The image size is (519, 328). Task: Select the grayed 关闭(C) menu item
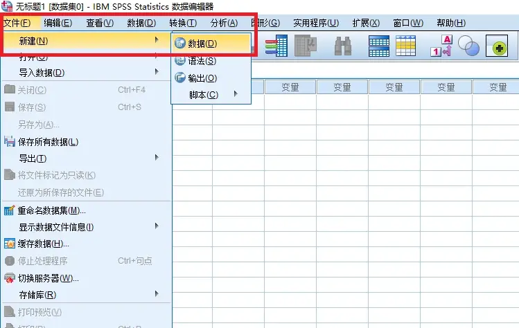[86, 89]
